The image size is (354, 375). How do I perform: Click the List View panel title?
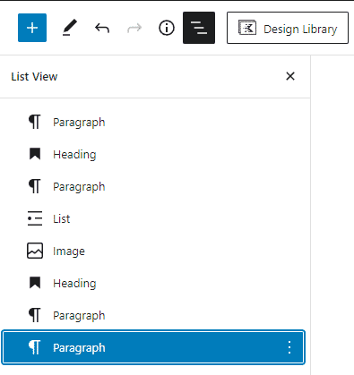click(34, 77)
